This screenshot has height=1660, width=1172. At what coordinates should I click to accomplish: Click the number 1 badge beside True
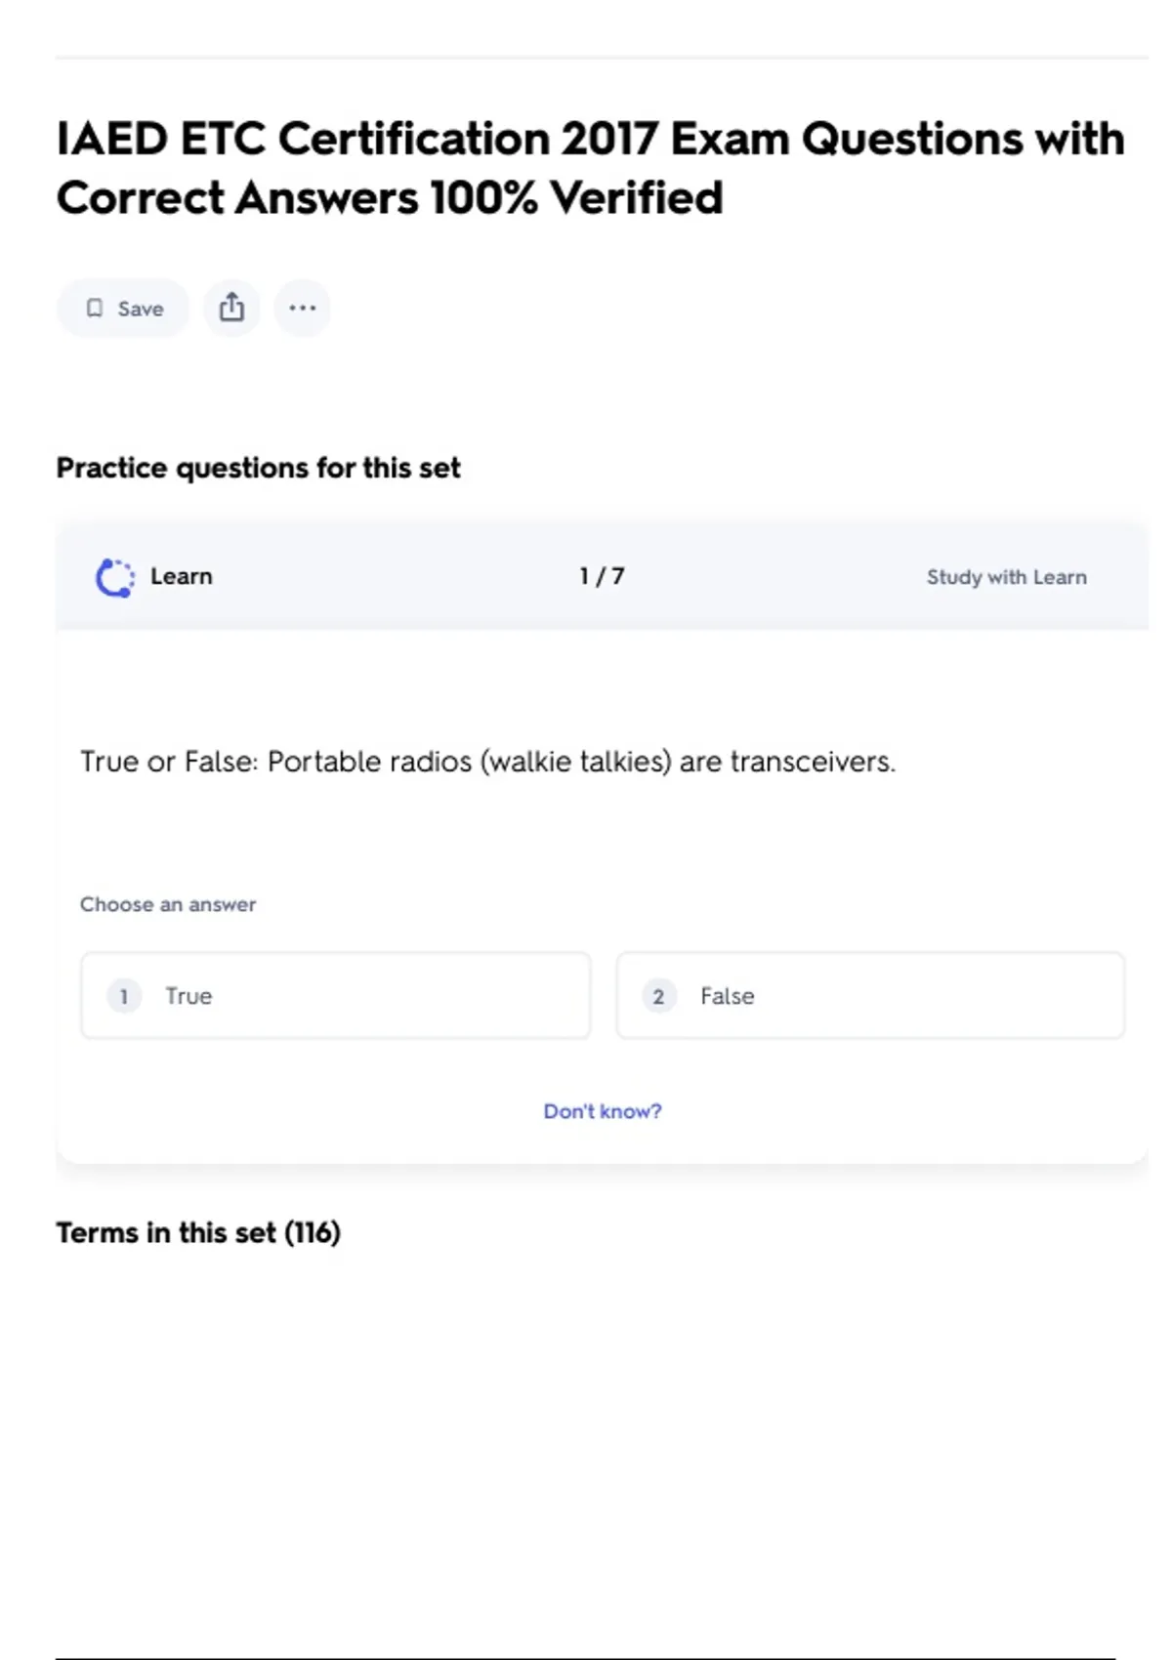124,996
